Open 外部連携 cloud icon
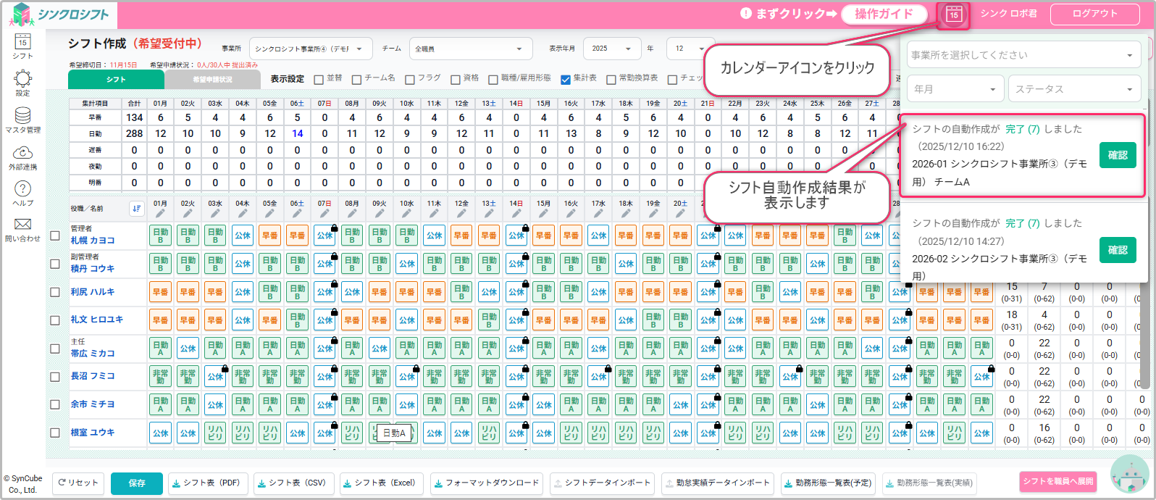The width and height of the screenshot is (1156, 500). click(x=22, y=156)
